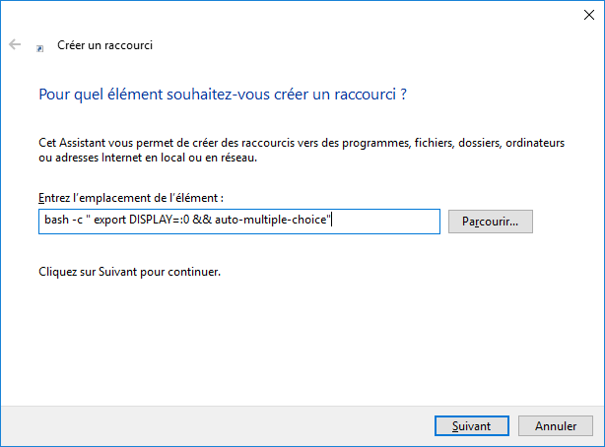Click the small shortcut wizard icon
Image resolution: width=605 pixels, height=447 pixels.
pos(39,48)
